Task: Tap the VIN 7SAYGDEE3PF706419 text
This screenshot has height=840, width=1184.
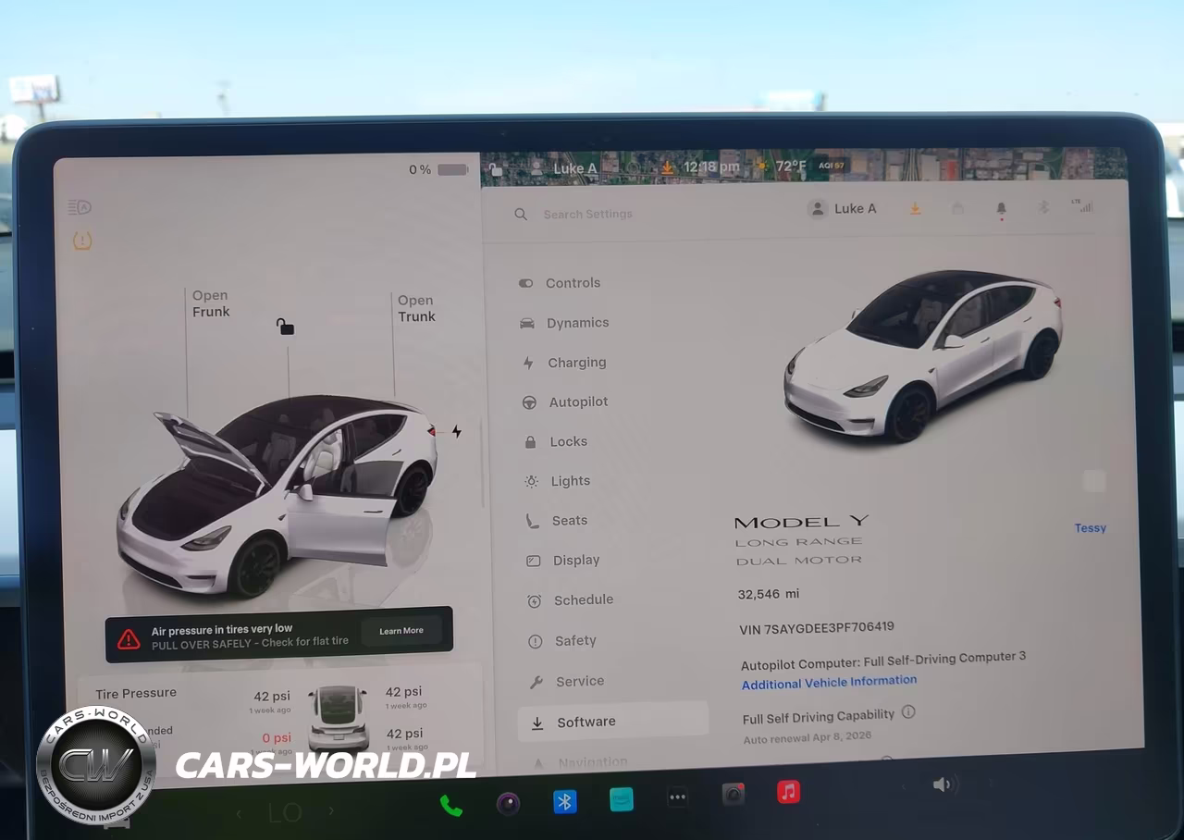Action: [817, 627]
